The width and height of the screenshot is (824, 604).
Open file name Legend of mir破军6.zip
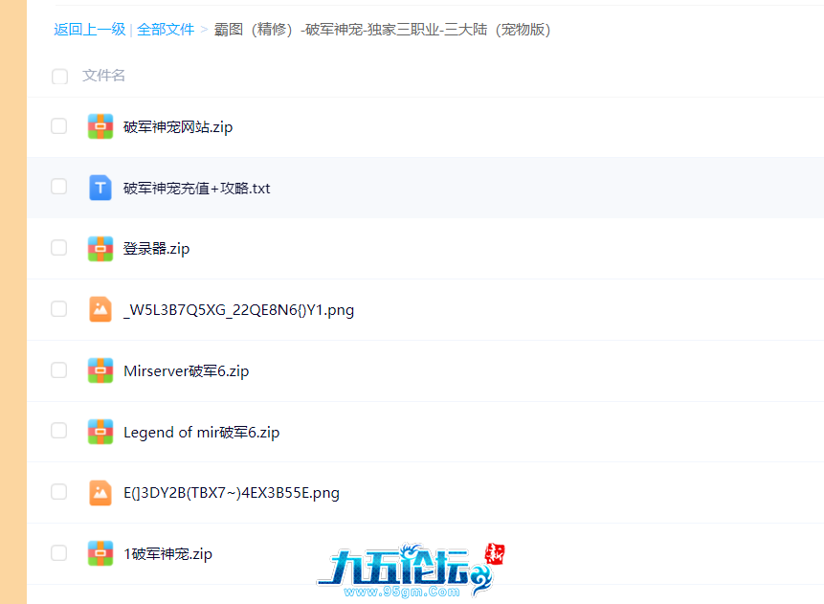pos(201,432)
